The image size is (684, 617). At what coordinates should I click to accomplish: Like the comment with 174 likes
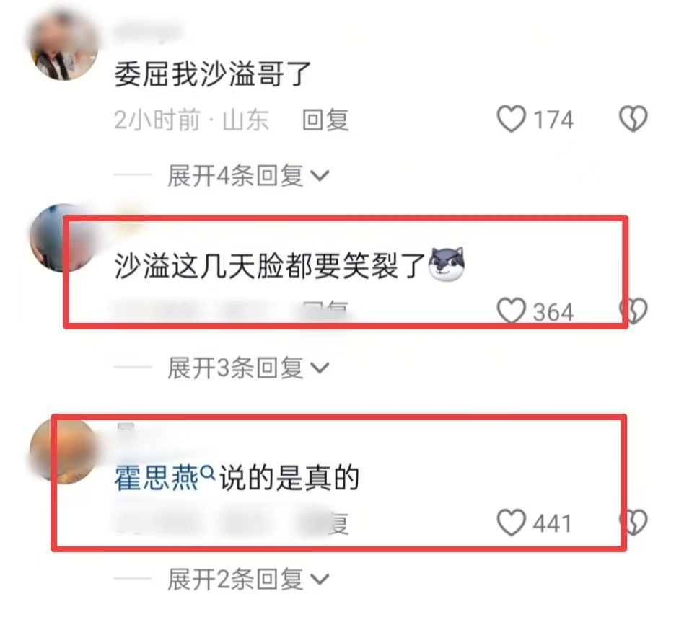click(x=512, y=119)
